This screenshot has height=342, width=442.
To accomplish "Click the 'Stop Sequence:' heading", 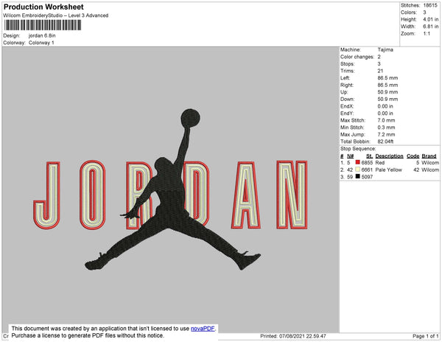I will coord(358,149).
